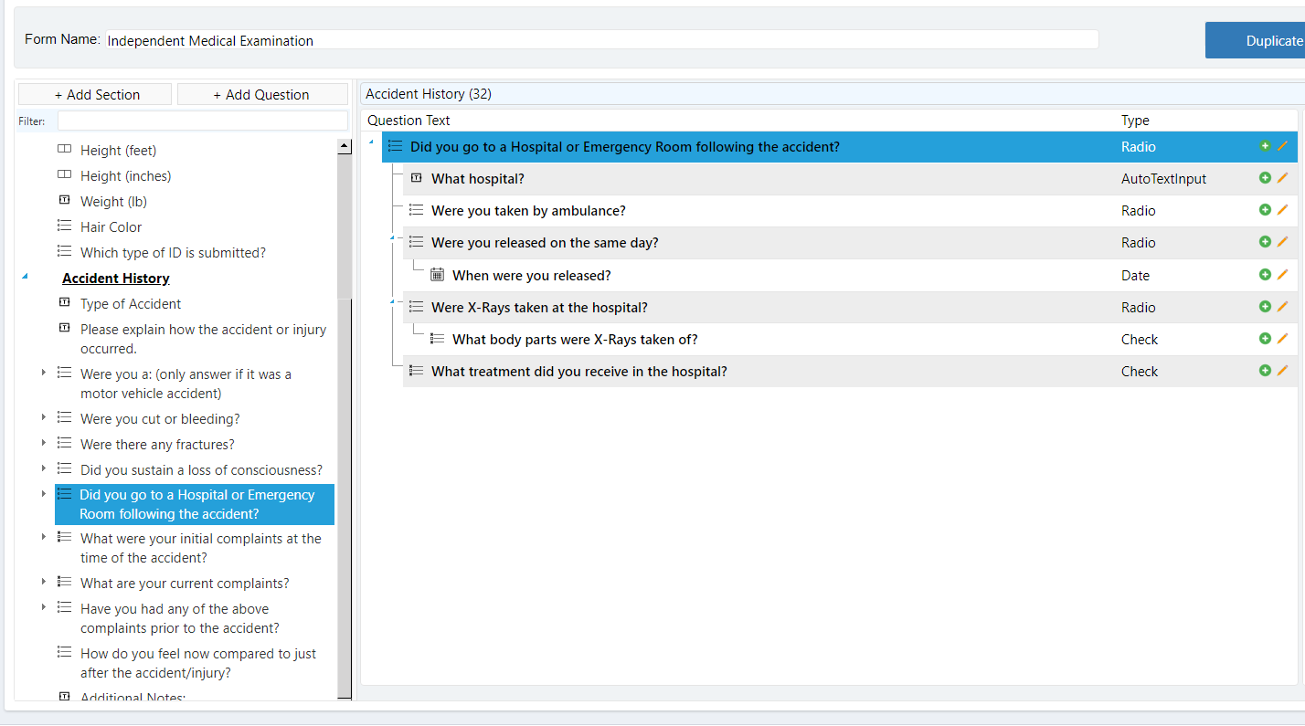Click the + Add Question button

(261, 95)
